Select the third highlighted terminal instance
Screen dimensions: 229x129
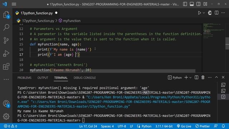coord(223,97)
